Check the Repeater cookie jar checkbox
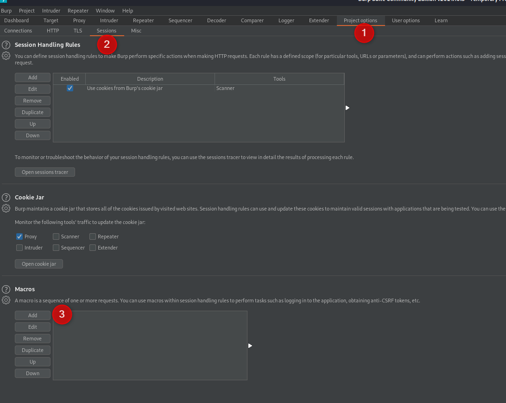Image resolution: width=506 pixels, height=403 pixels. coord(93,237)
